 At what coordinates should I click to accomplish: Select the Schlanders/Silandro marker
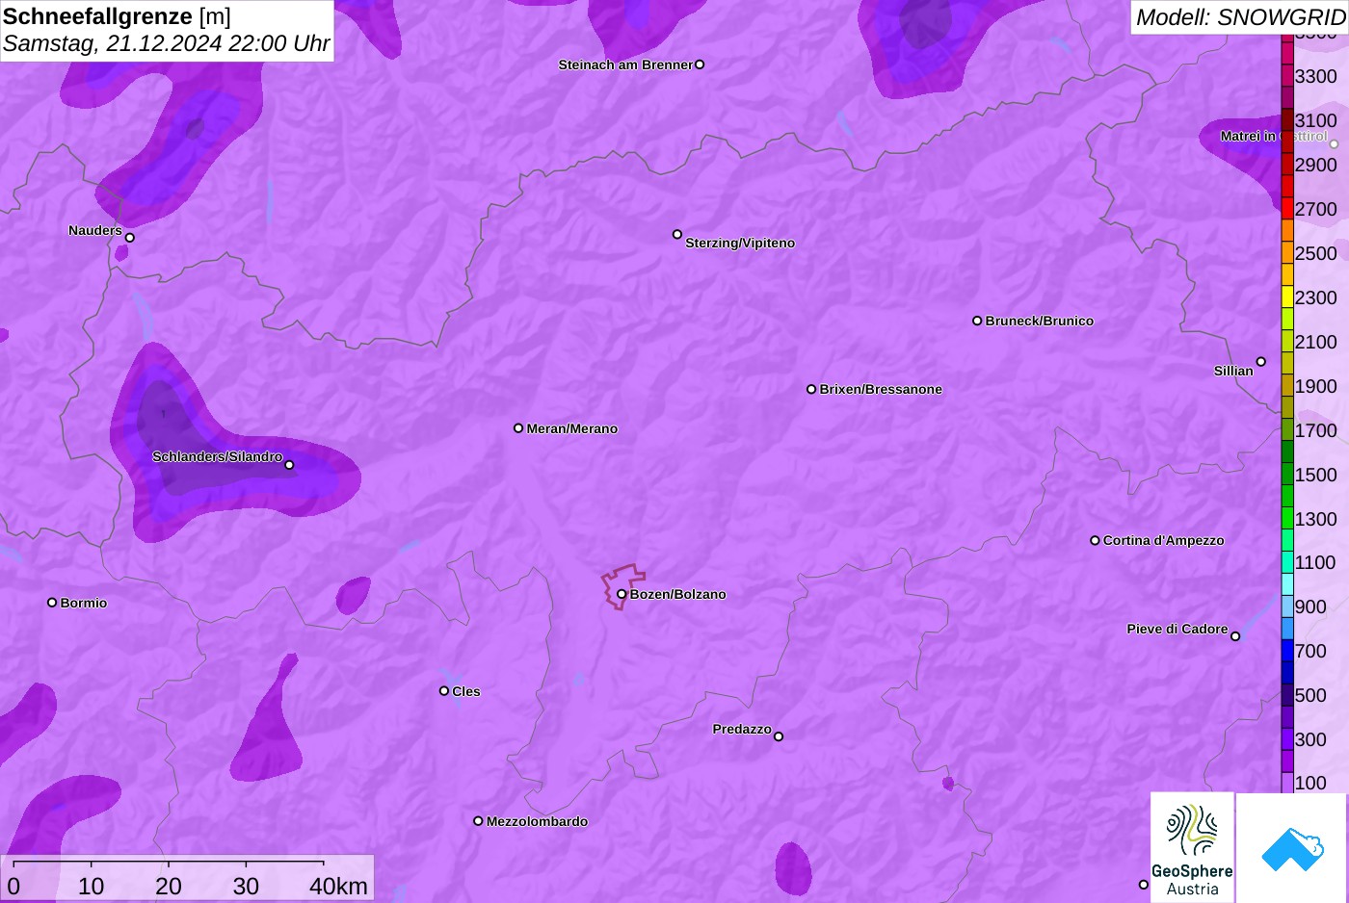[289, 465]
